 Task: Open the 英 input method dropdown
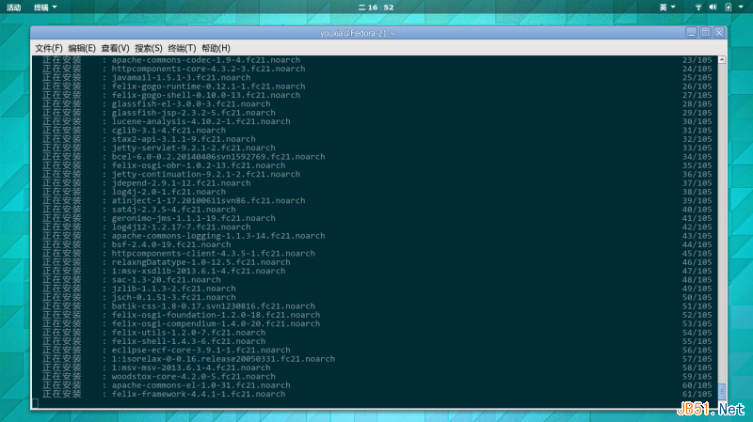pyautogui.click(x=667, y=8)
